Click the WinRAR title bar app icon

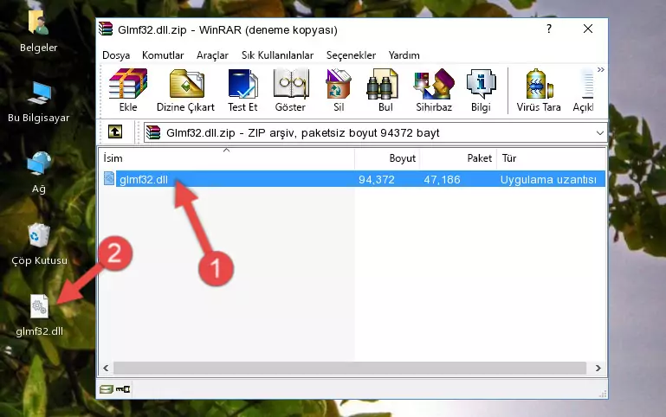[x=106, y=29]
